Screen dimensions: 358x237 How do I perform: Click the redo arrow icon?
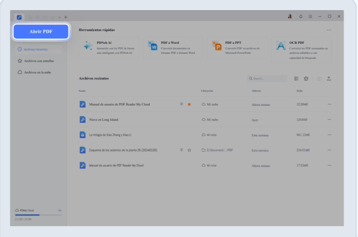tap(53, 17)
